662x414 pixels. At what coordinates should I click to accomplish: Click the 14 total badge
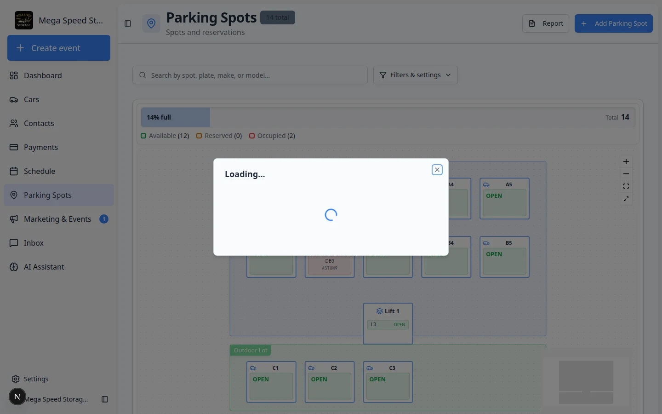(278, 17)
